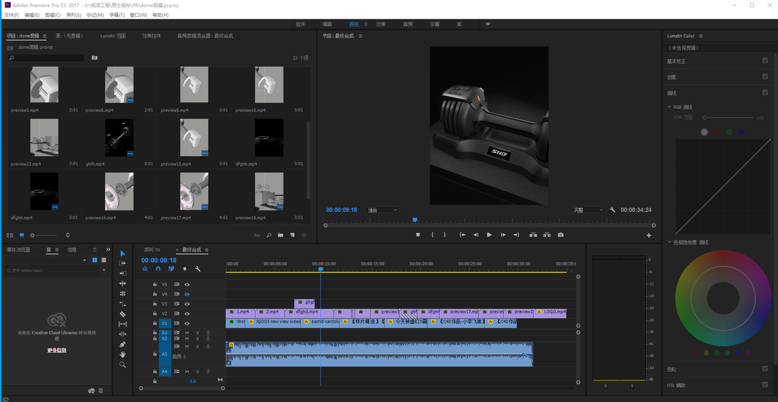Click the 更多信息 link

coord(57,350)
